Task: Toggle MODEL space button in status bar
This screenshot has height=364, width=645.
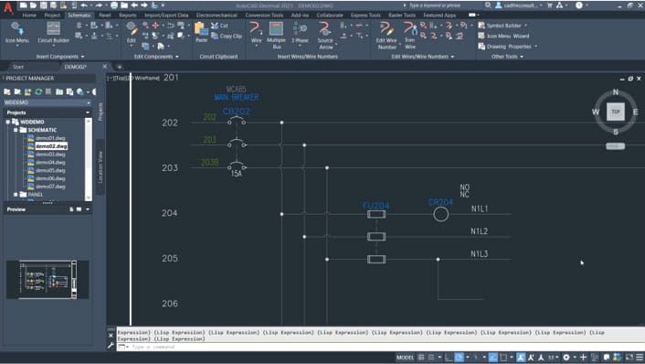Action: pyautogui.click(x=406, y=358)
